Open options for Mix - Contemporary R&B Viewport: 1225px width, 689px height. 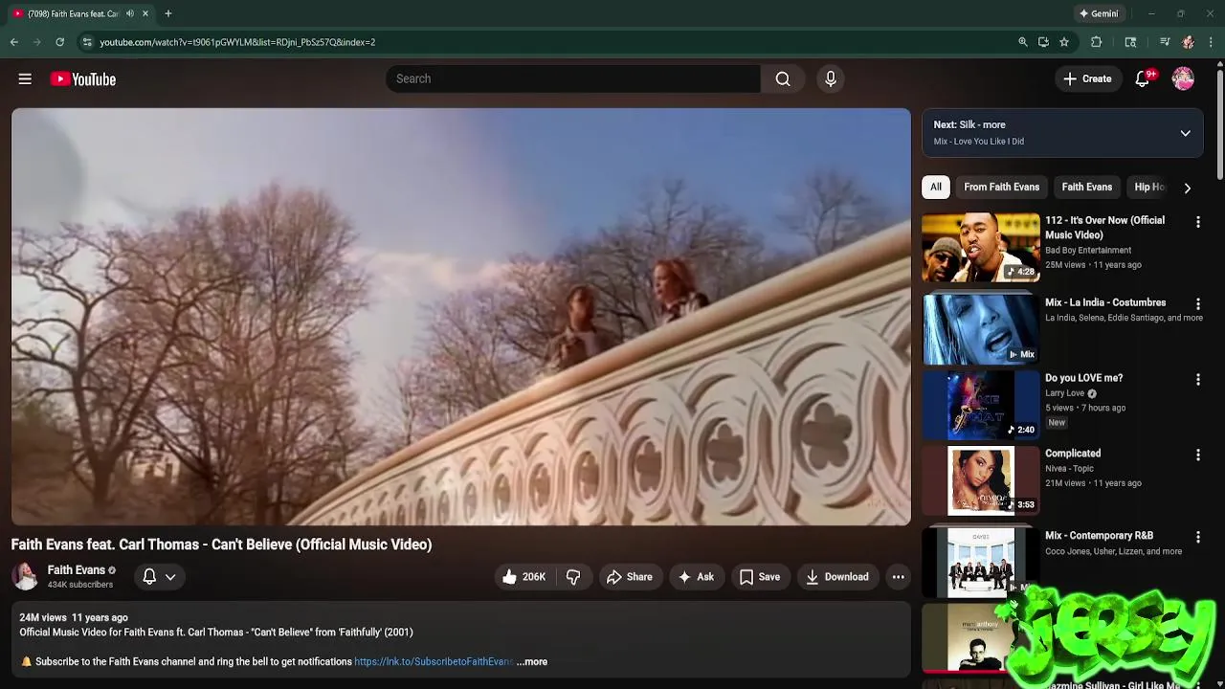[x=1197, y=538]
